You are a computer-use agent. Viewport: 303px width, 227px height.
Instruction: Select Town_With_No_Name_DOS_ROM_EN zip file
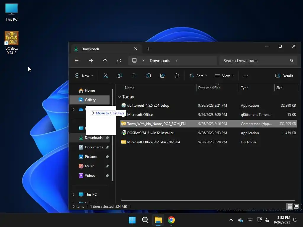(x=208, y=124)
